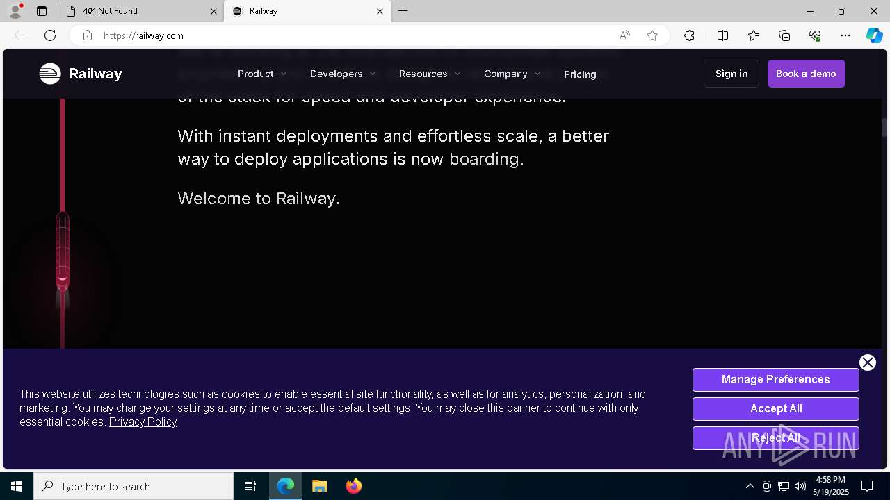Open the Edge profile icon
Viewport: 890px width, 500px height.
(15, 11)
